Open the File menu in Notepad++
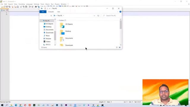The height and width of the screenshot is (107, 190). point(2,4)
